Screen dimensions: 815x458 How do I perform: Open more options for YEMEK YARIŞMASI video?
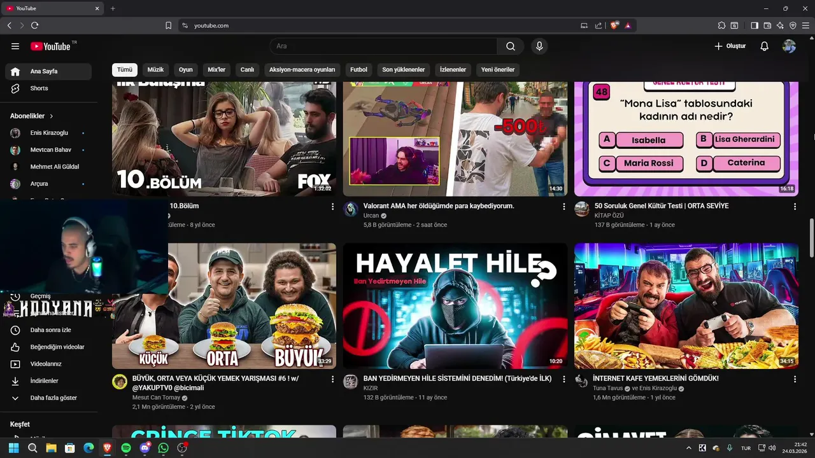(x=332, y=379)
